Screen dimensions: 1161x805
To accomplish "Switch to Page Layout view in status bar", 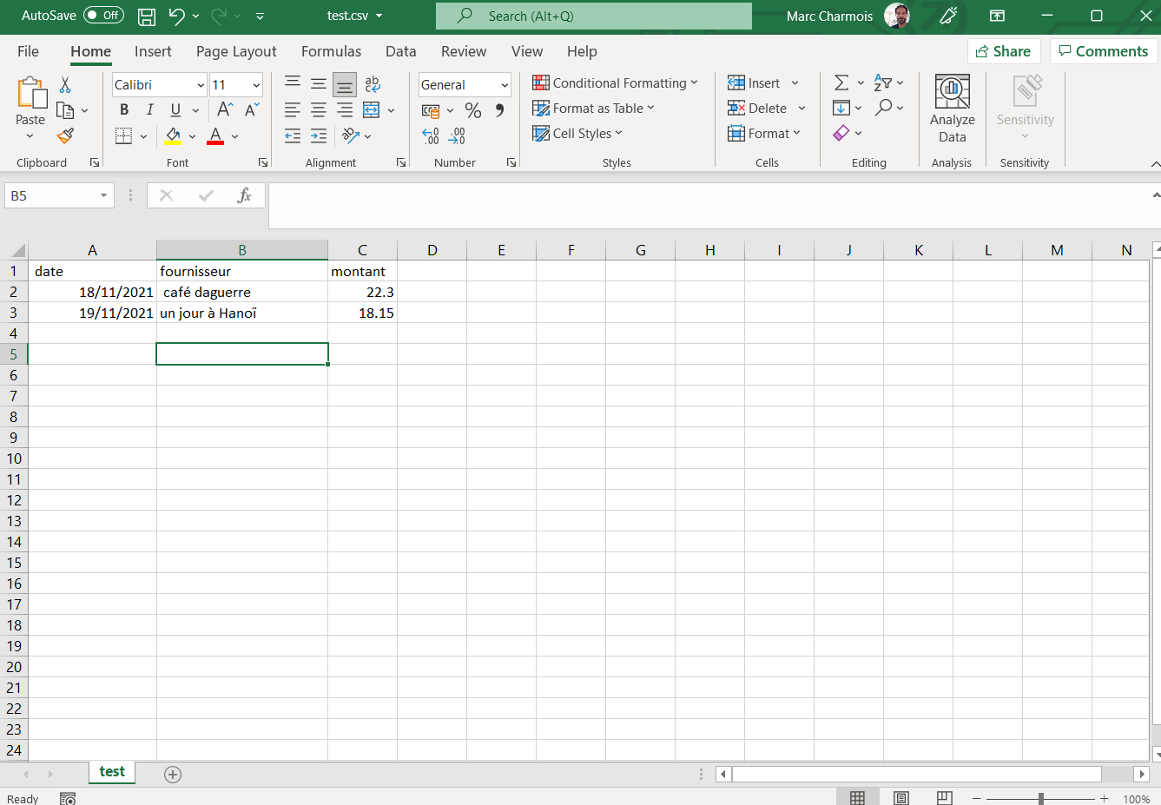I will 901,798.
